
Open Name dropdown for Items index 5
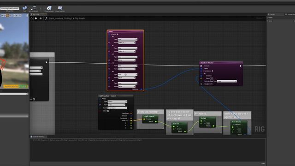pos(127,86)
